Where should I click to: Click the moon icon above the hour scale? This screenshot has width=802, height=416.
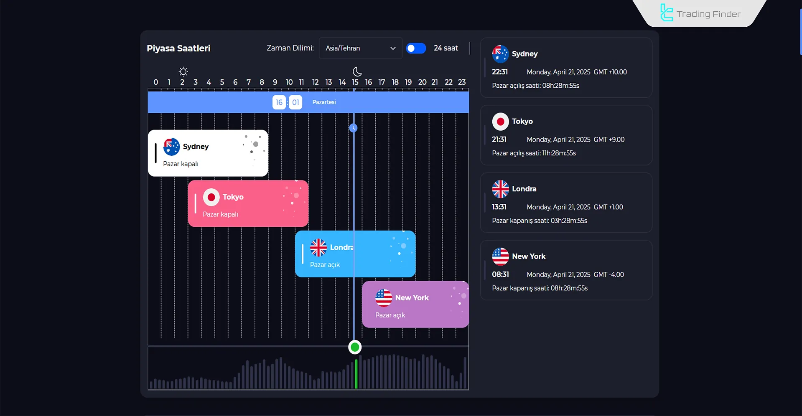tap(357, 71)
